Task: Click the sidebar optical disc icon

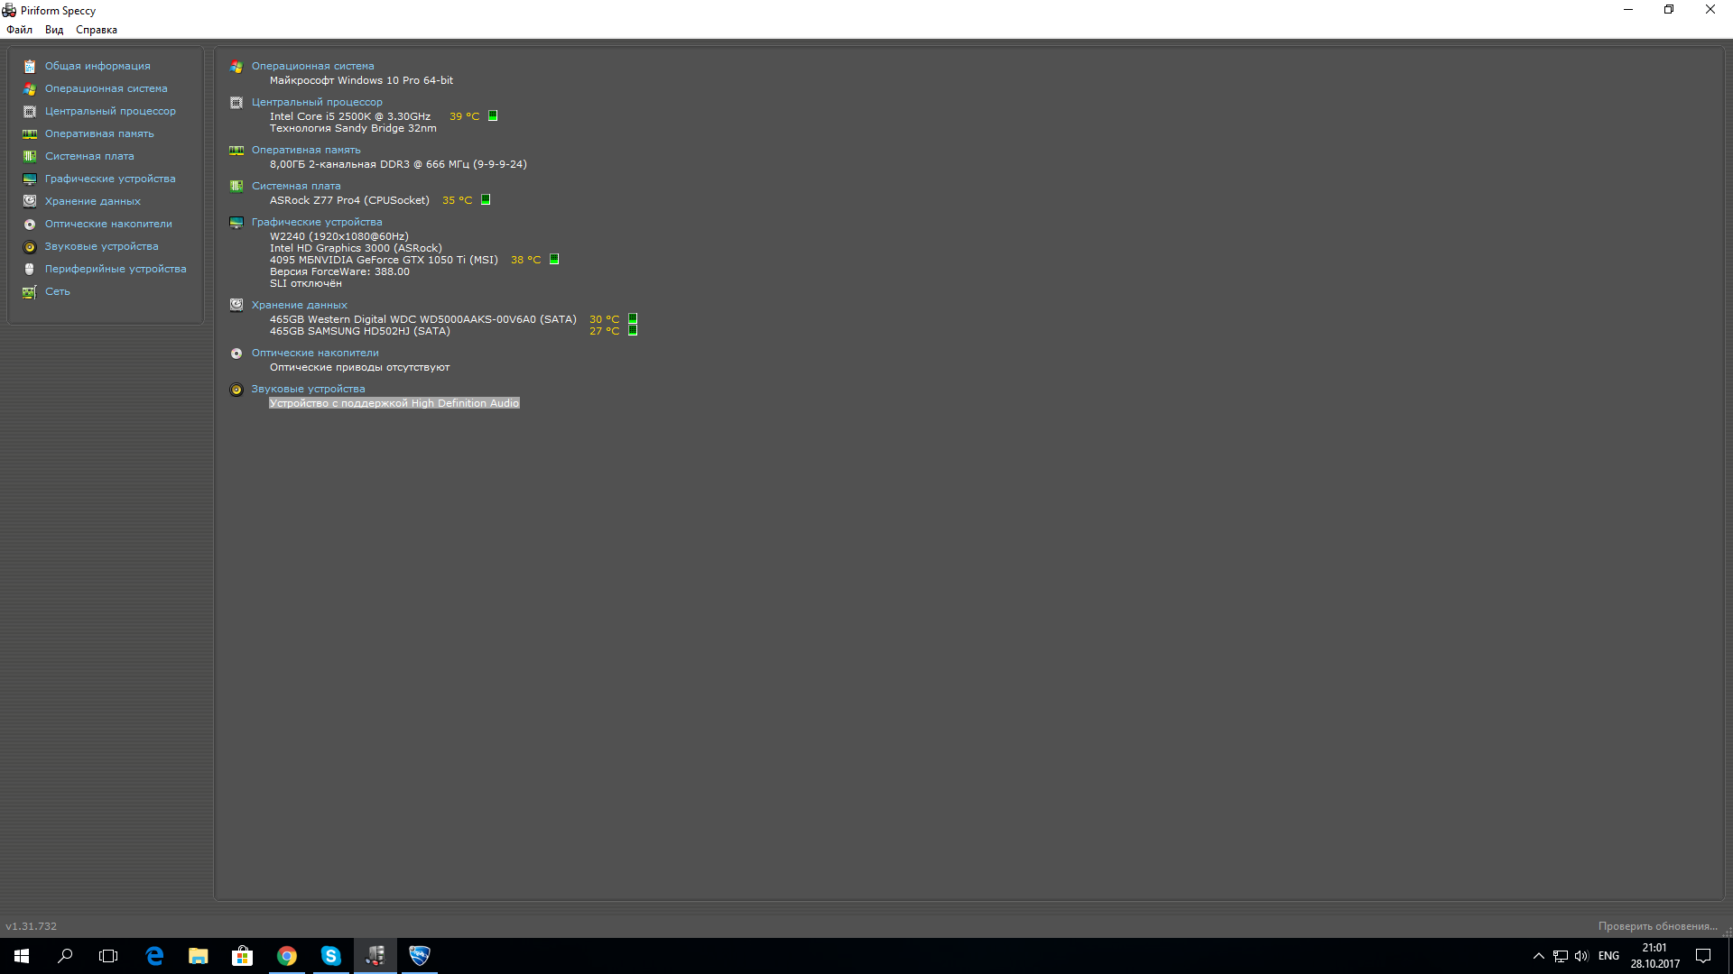Action: coord(30,224)
